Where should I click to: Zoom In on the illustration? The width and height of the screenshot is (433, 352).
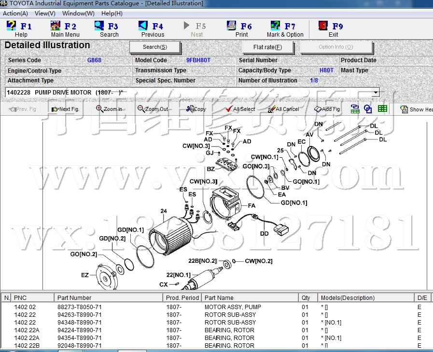(109, 109)
